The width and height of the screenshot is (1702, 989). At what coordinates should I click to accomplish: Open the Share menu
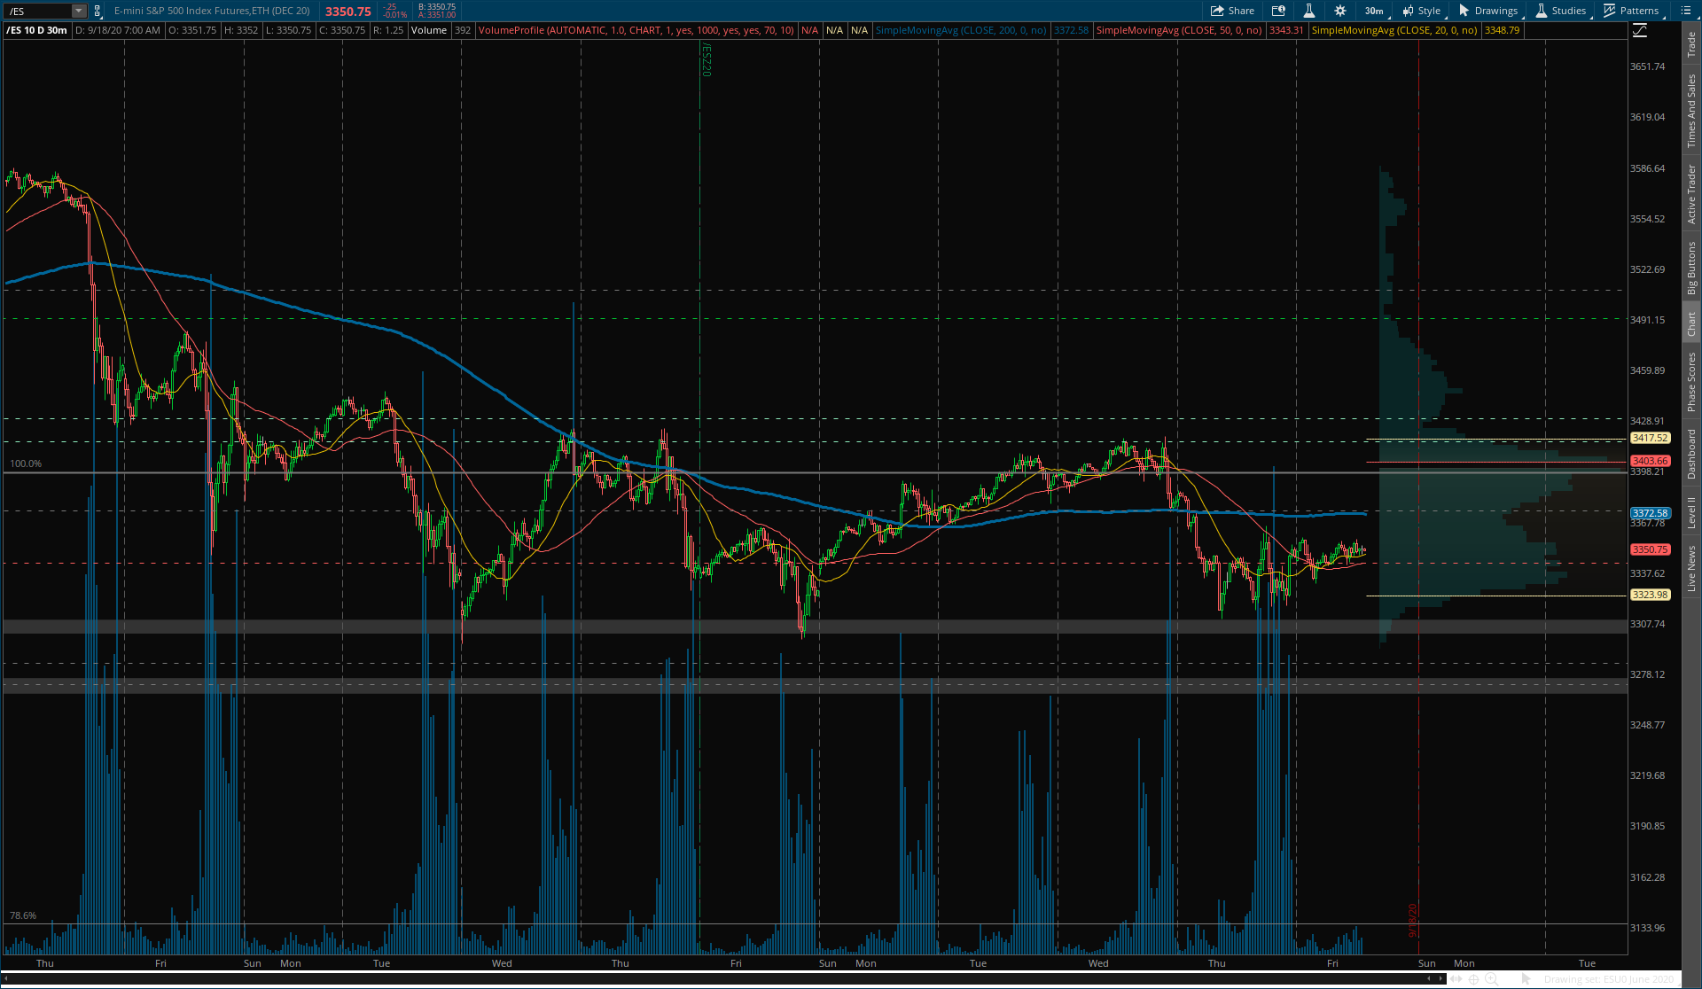1233,11
